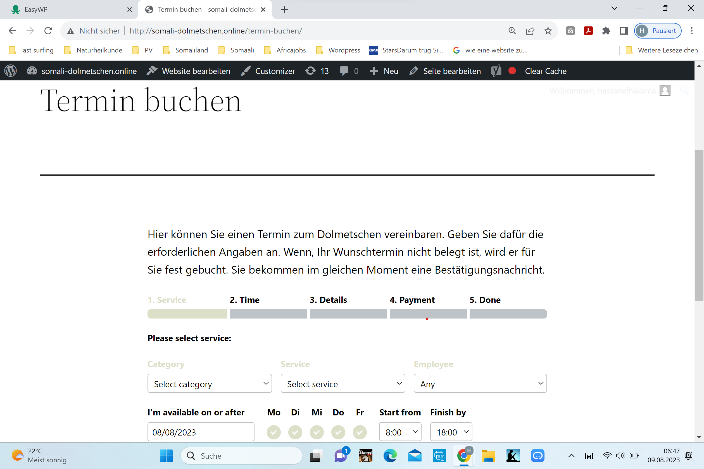Click the Adobe Acrobat extension icon
This screenshot has width=704, height=469.
click(588, 31)
